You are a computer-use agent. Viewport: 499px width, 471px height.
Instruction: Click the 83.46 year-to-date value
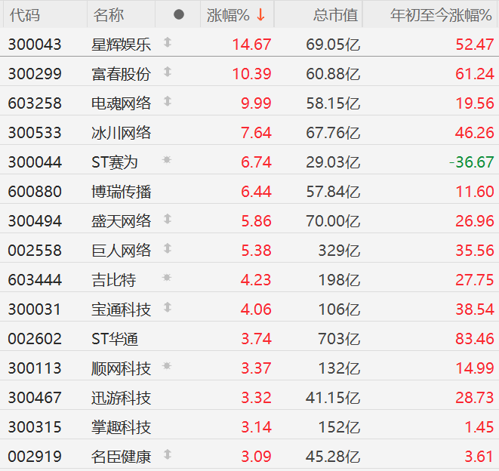point(475,339)
